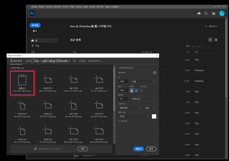Open the 픽셀 width unit dropdown
This screenshot has height=161, width=229.
coord(143,82)
